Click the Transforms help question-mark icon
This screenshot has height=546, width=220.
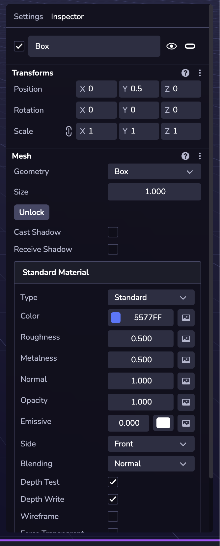point(185,73)
